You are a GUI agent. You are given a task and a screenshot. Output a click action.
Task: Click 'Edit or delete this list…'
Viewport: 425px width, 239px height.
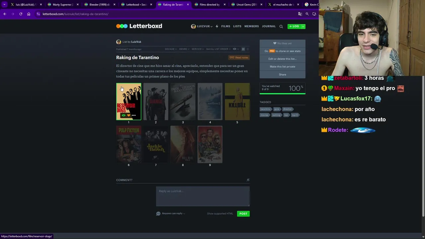[283, 59]
